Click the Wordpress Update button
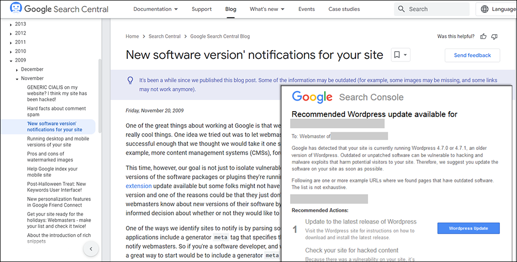 coord(468,228)
